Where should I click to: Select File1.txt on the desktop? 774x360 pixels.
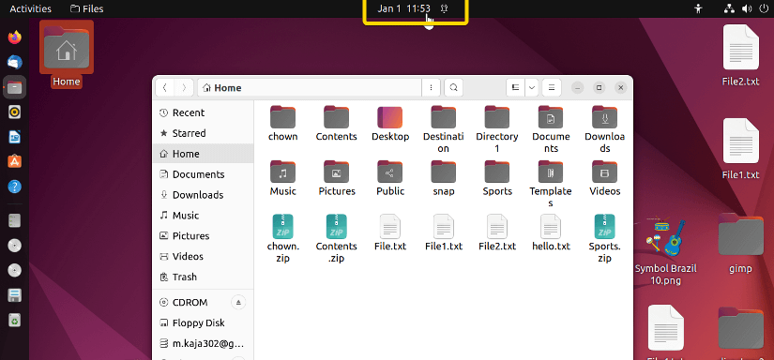point(740,149)
